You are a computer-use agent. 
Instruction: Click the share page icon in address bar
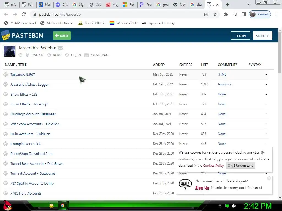pos(206,14)
